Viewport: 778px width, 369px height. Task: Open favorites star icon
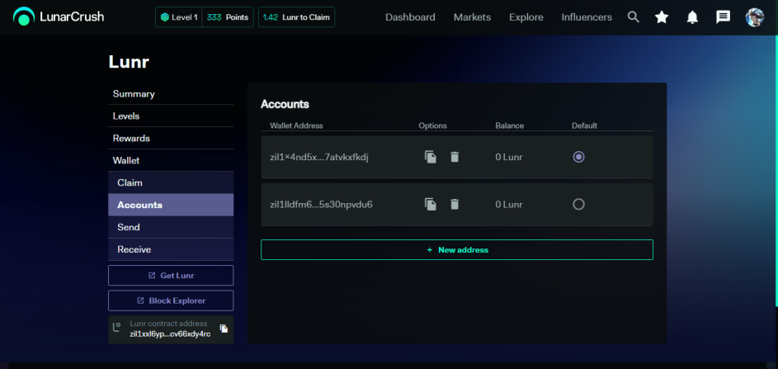coord(662,17)
